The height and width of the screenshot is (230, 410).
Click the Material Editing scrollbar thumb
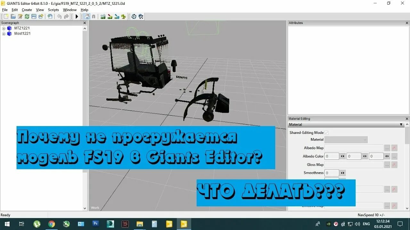coord(407,135)
